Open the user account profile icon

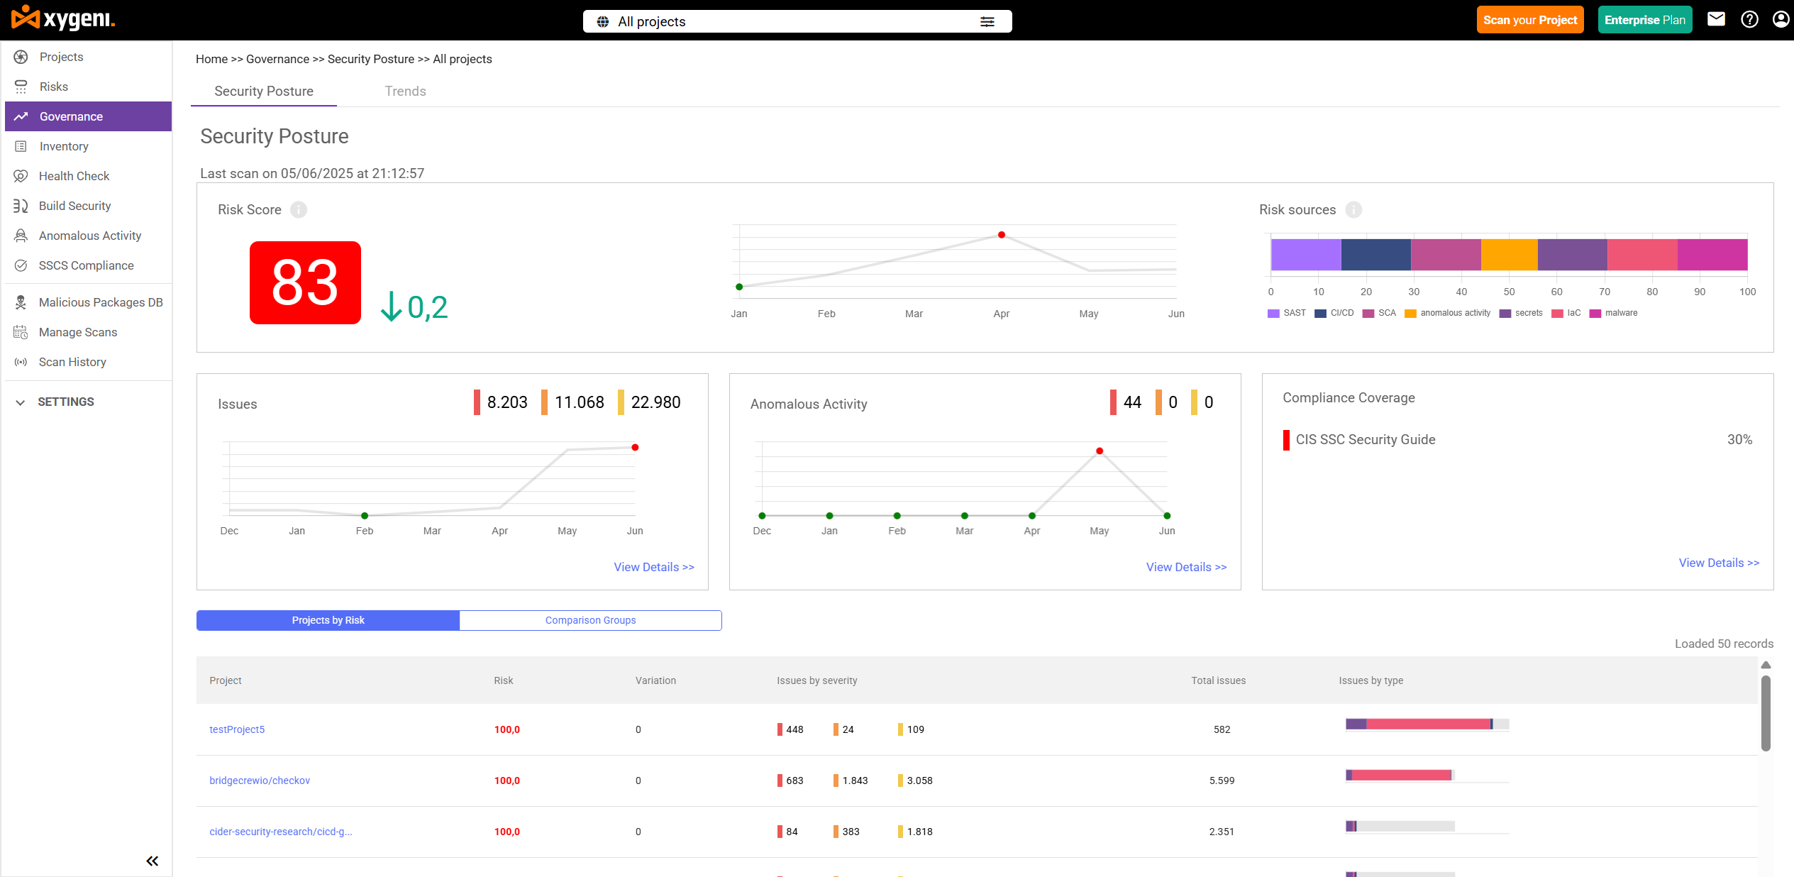pos(1781,19)
